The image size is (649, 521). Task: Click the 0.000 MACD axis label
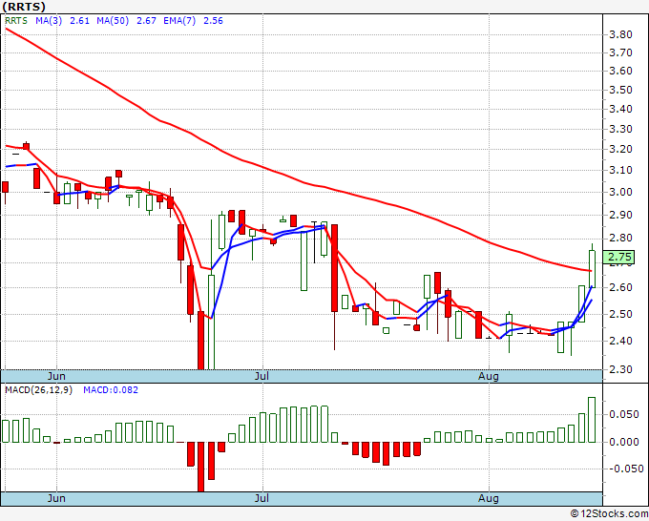pos(624,442)
